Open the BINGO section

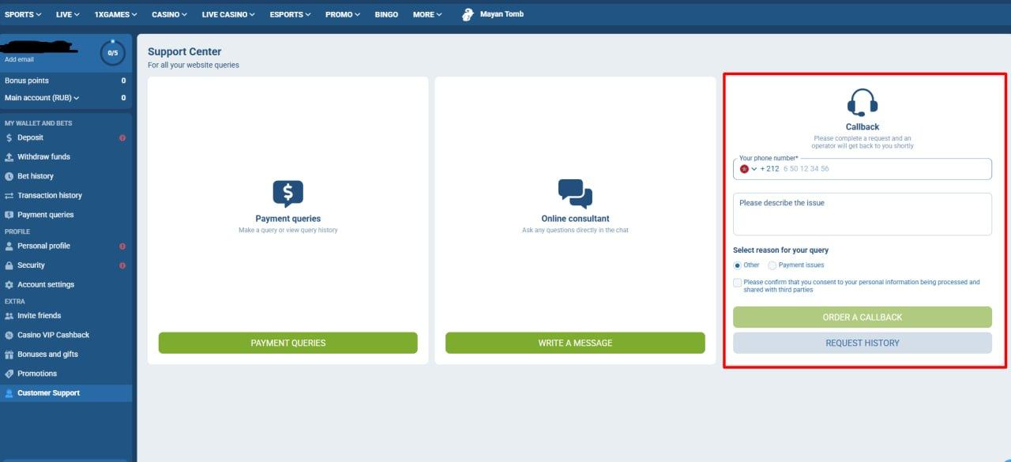coord(386,14)
